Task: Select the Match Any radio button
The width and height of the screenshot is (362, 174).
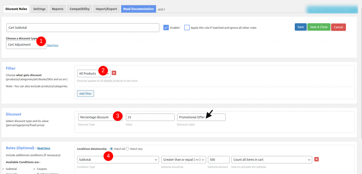Action: click(128, 149)
